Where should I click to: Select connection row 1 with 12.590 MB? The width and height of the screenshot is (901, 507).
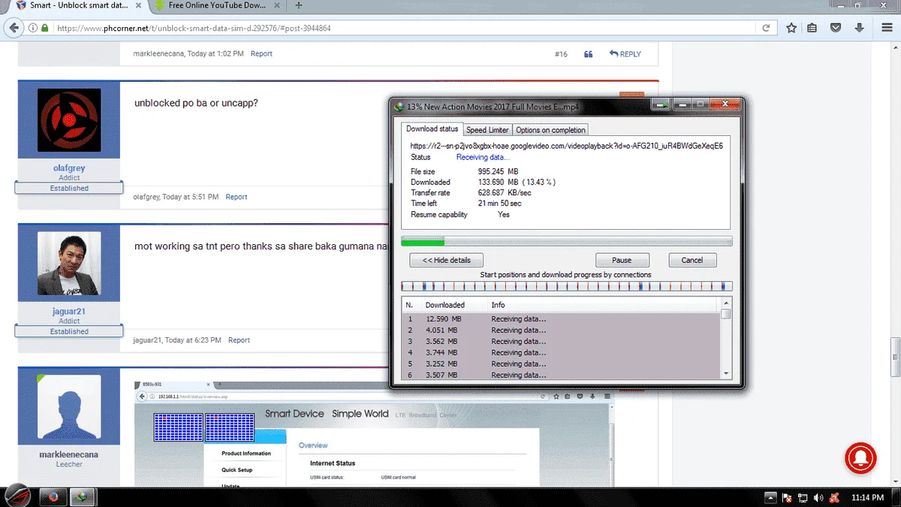click(561, 319)
